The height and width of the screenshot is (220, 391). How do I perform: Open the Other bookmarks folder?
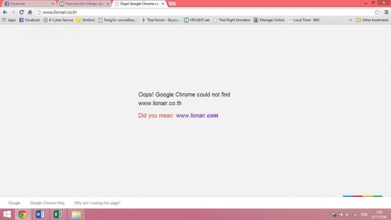[x=372, y=20]
